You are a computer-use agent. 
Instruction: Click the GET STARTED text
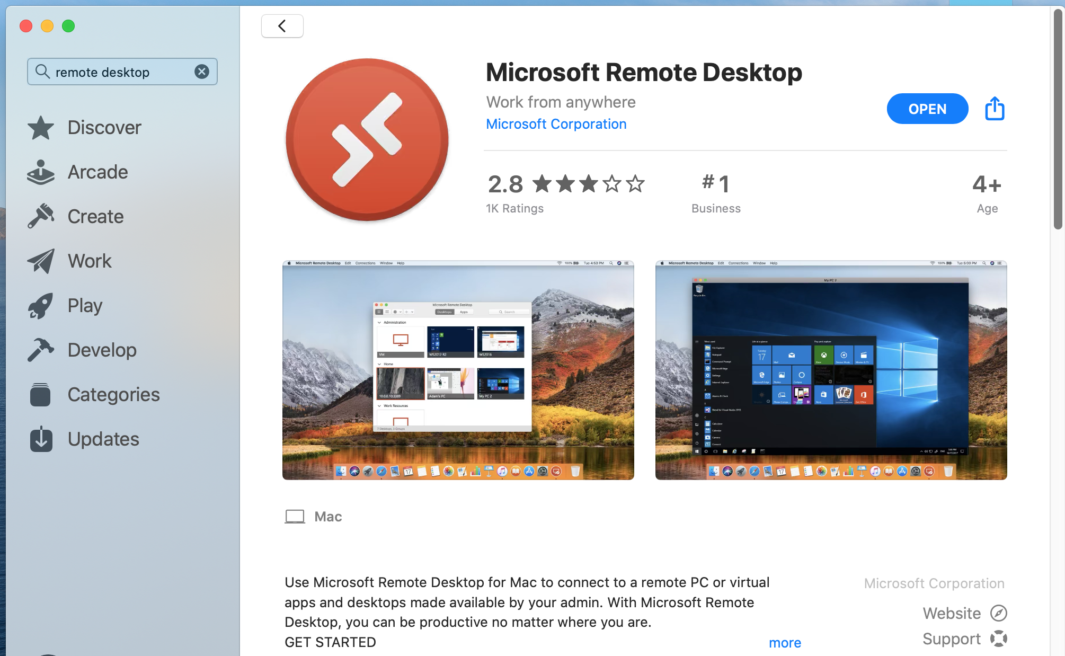pyautogui.click(x=330, y=642)
